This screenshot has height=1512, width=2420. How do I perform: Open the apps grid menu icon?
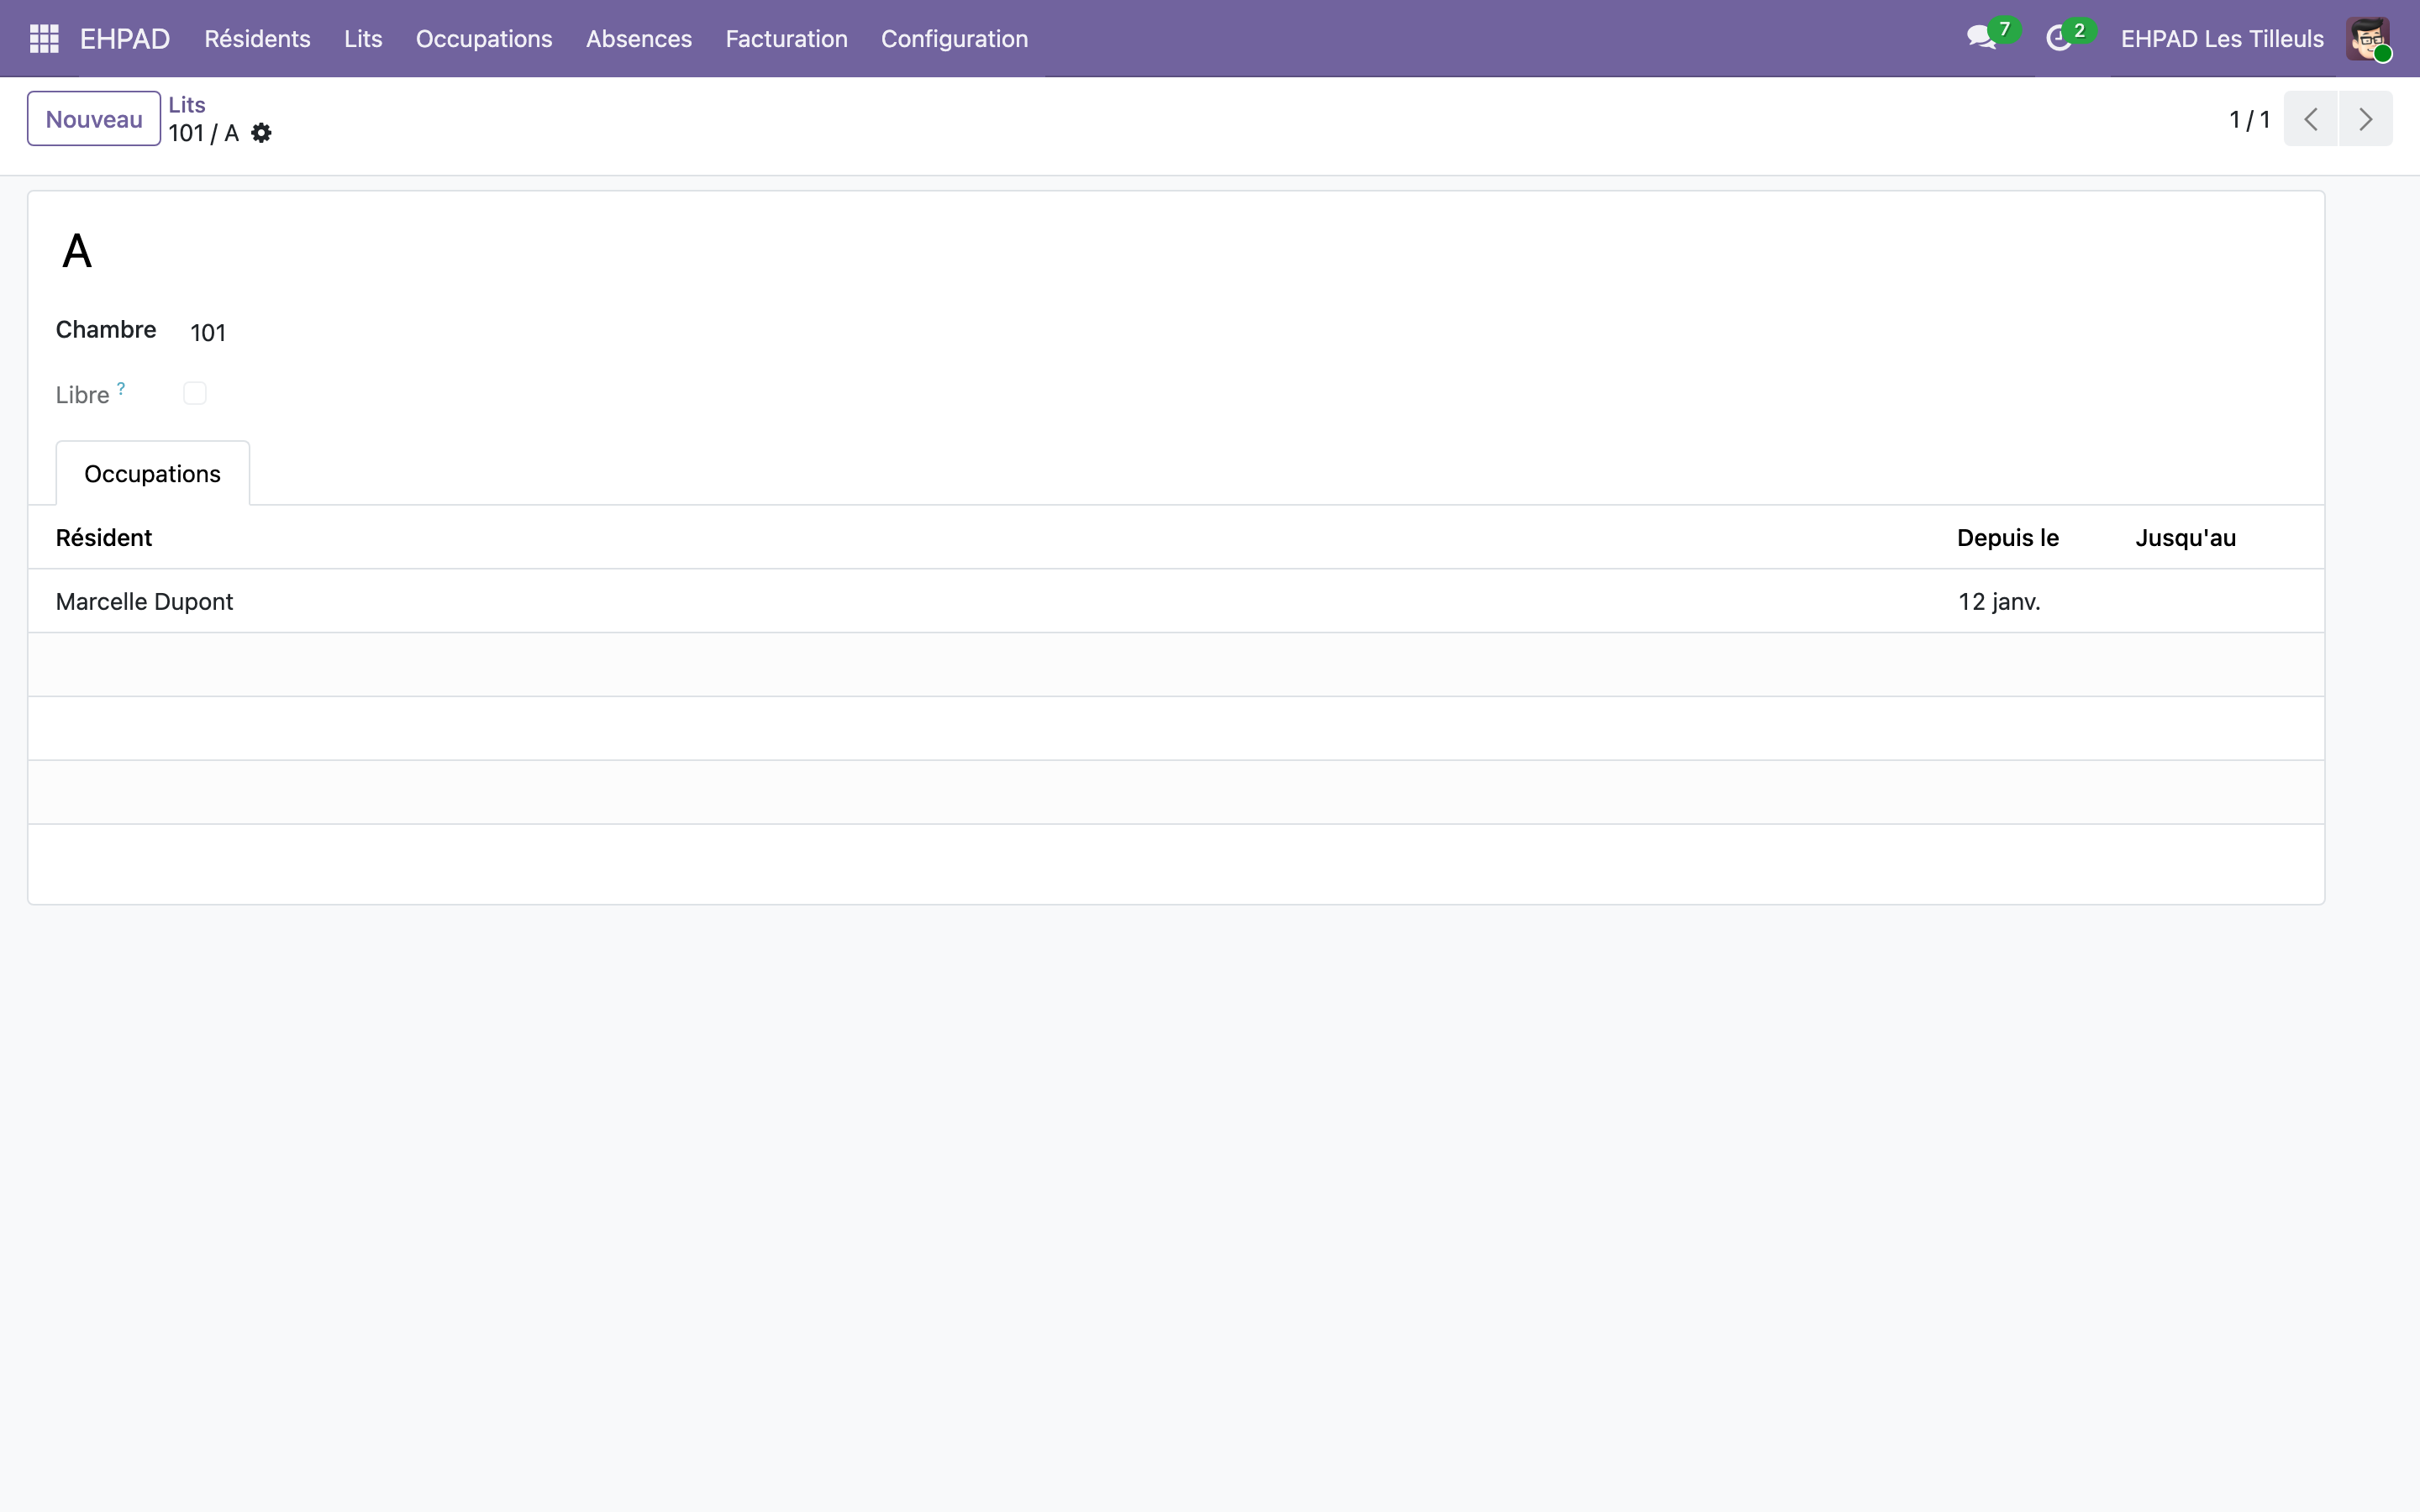point(44,39)
